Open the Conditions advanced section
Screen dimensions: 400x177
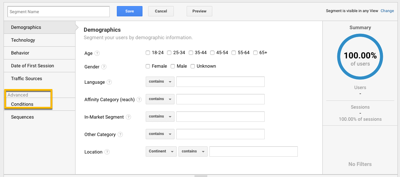[x=40, y=104]
